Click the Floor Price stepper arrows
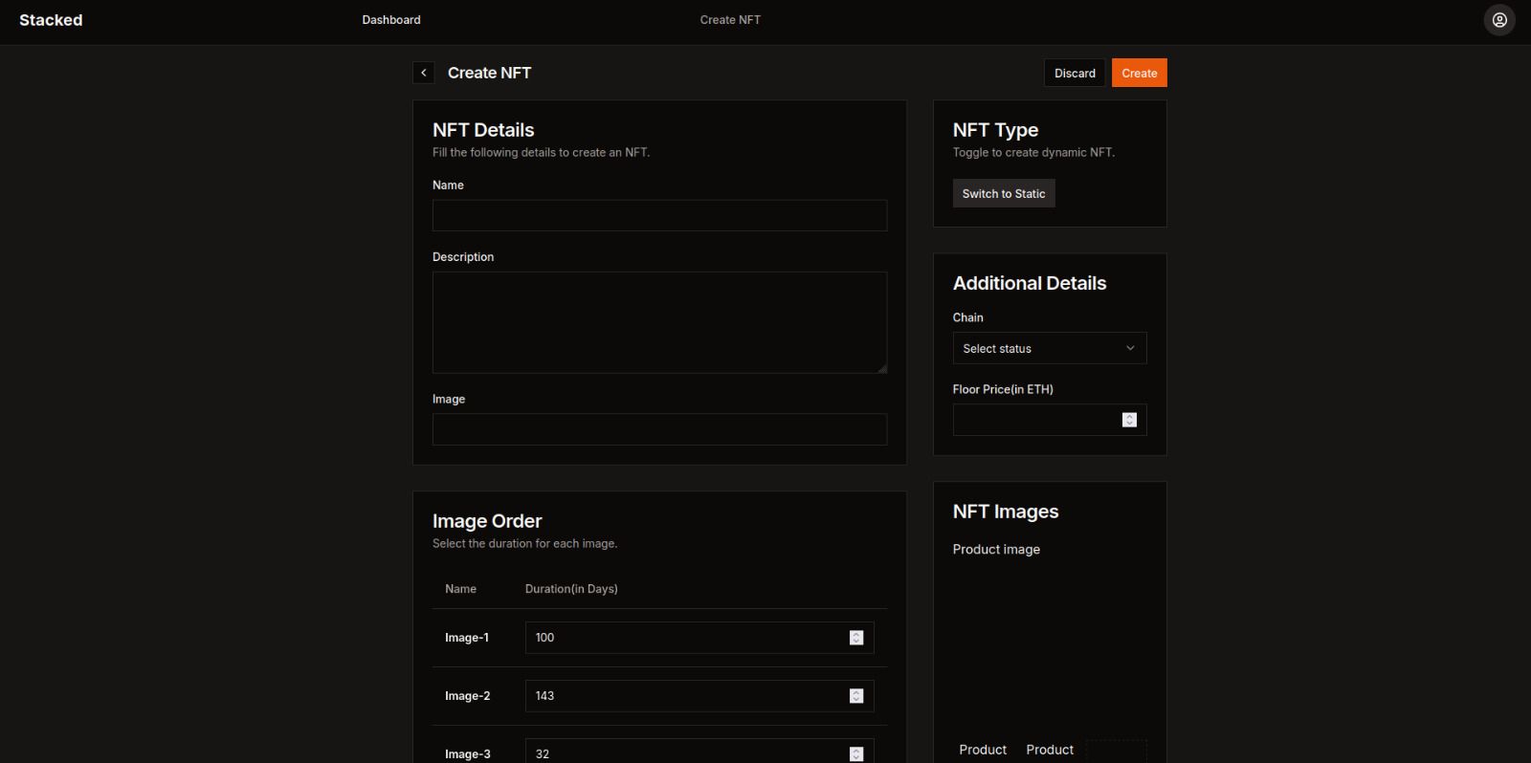The height and width of the screenshot is (763, 1531). 1129,420
